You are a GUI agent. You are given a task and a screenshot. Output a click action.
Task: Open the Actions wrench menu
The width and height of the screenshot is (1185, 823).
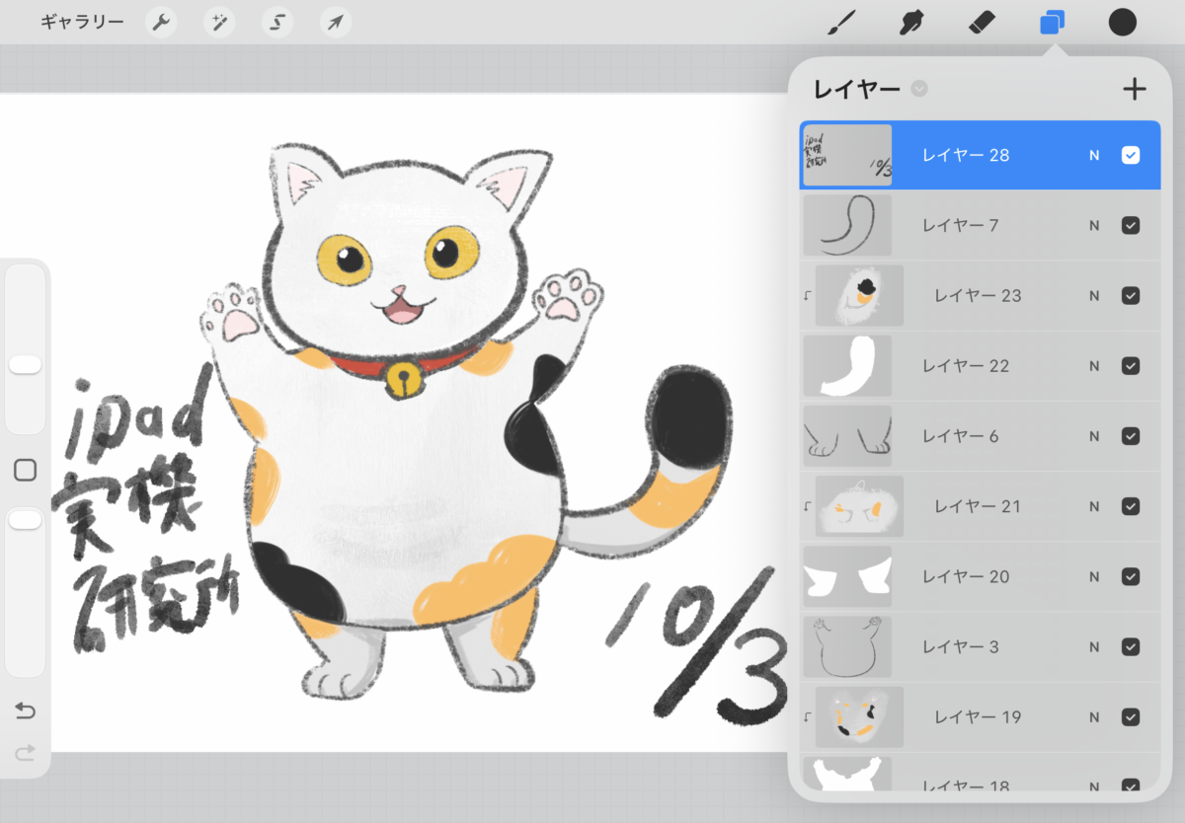tap(161, 23)
